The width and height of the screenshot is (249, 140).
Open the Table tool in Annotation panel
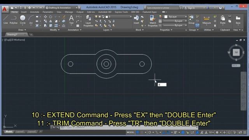78,26
